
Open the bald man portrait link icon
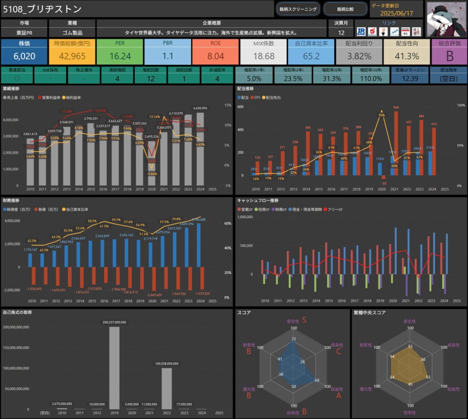[383, 32]
